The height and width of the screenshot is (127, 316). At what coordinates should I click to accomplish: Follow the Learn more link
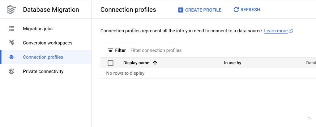pos(276,31)
